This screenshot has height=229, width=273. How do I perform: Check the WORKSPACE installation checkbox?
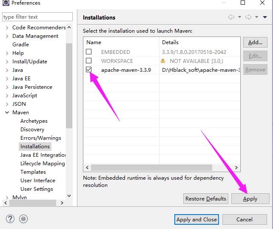coord(89,61)
